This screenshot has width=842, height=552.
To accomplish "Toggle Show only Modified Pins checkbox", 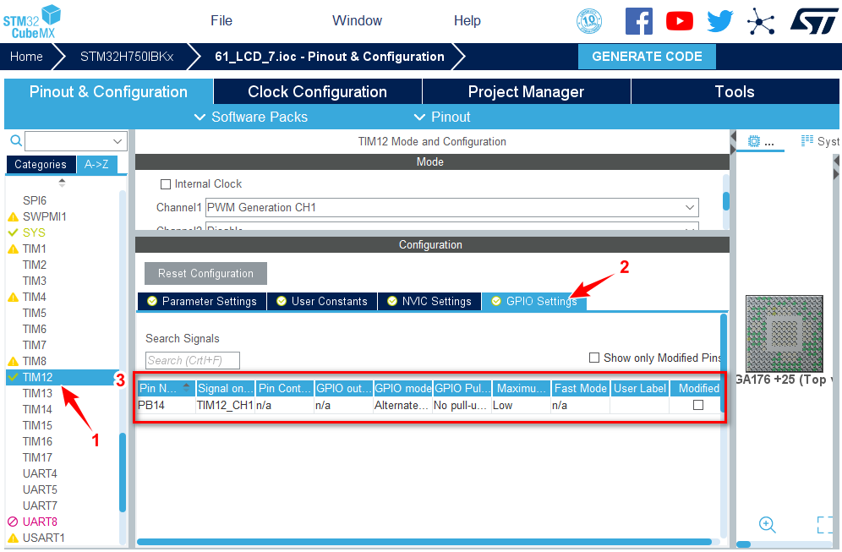I will pyautogui.click(x=594, y=358).
